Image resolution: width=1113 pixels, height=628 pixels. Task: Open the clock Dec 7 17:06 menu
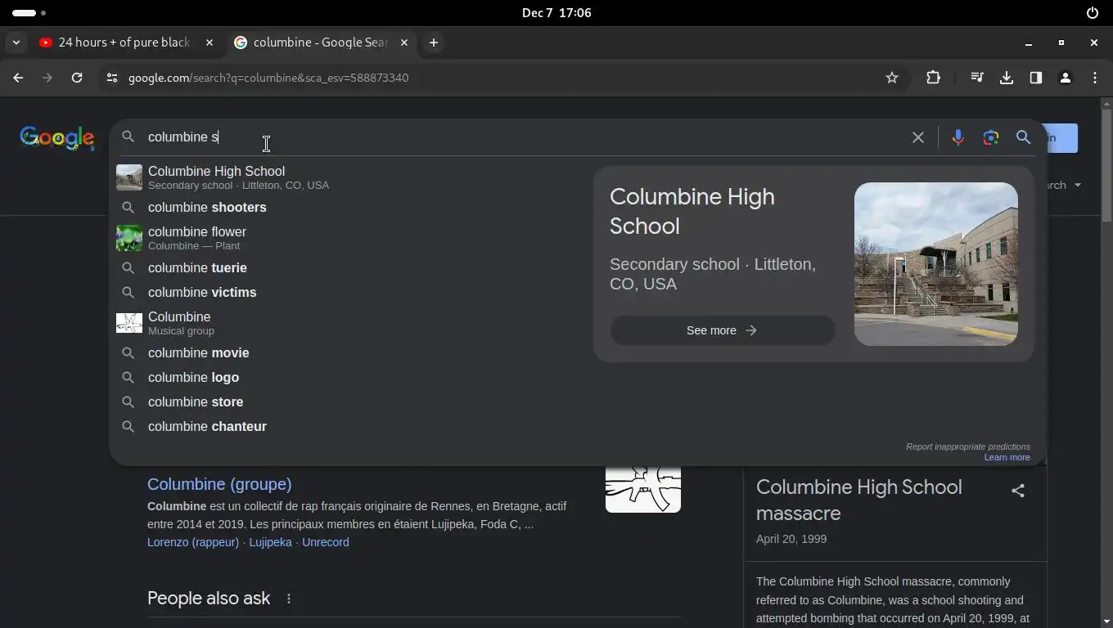click(x=556, y=12)
